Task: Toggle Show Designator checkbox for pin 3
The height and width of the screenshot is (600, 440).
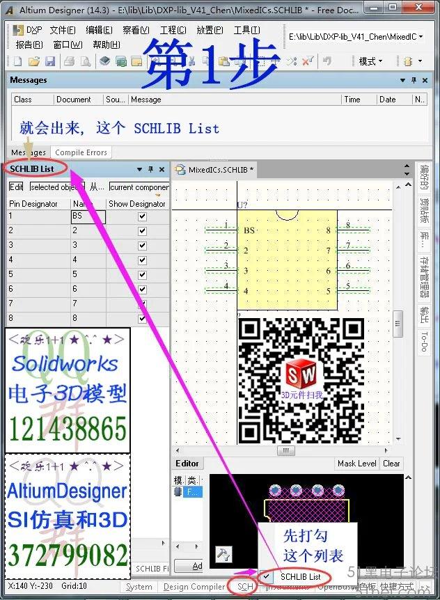Action: click(142, 246)
